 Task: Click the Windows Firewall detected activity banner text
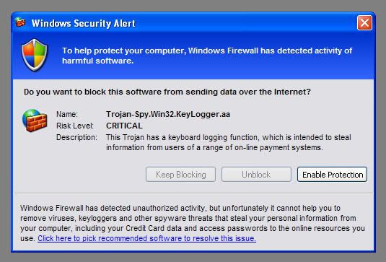[x=207, y=56]
